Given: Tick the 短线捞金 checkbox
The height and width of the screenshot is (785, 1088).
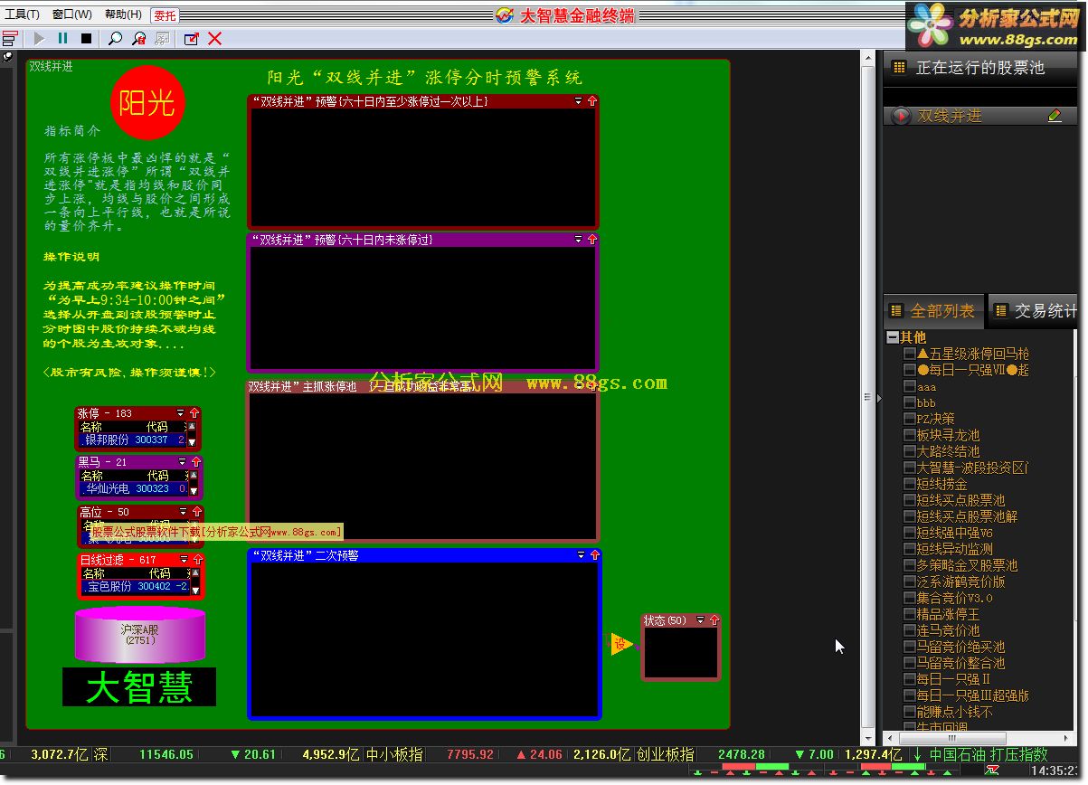Looking at the screenshot, I should (x=910, y=484).
